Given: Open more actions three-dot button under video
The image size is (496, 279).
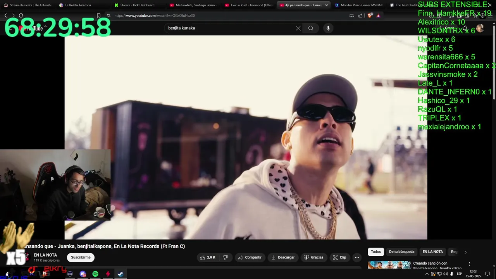Looking at the screenshot, I should pos(357,257).
